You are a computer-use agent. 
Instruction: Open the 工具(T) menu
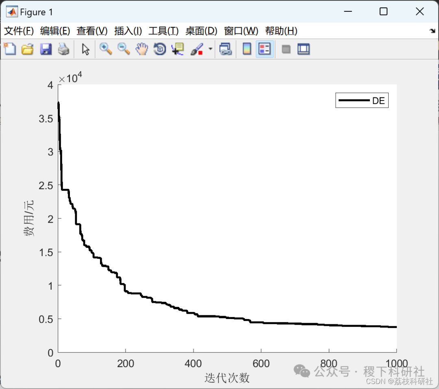tap(163, 31)
